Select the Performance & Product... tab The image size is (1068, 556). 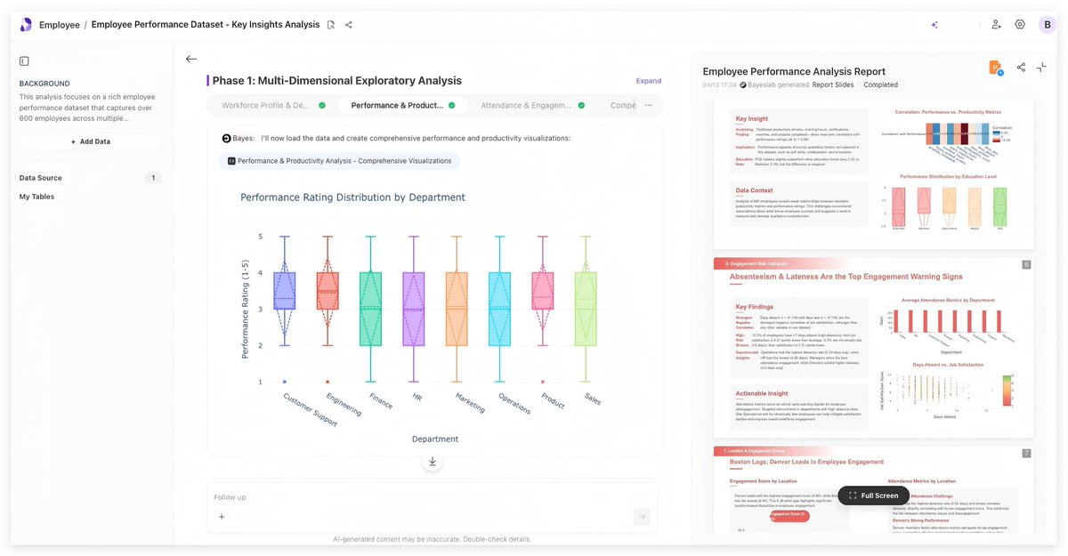pos(402,105)
